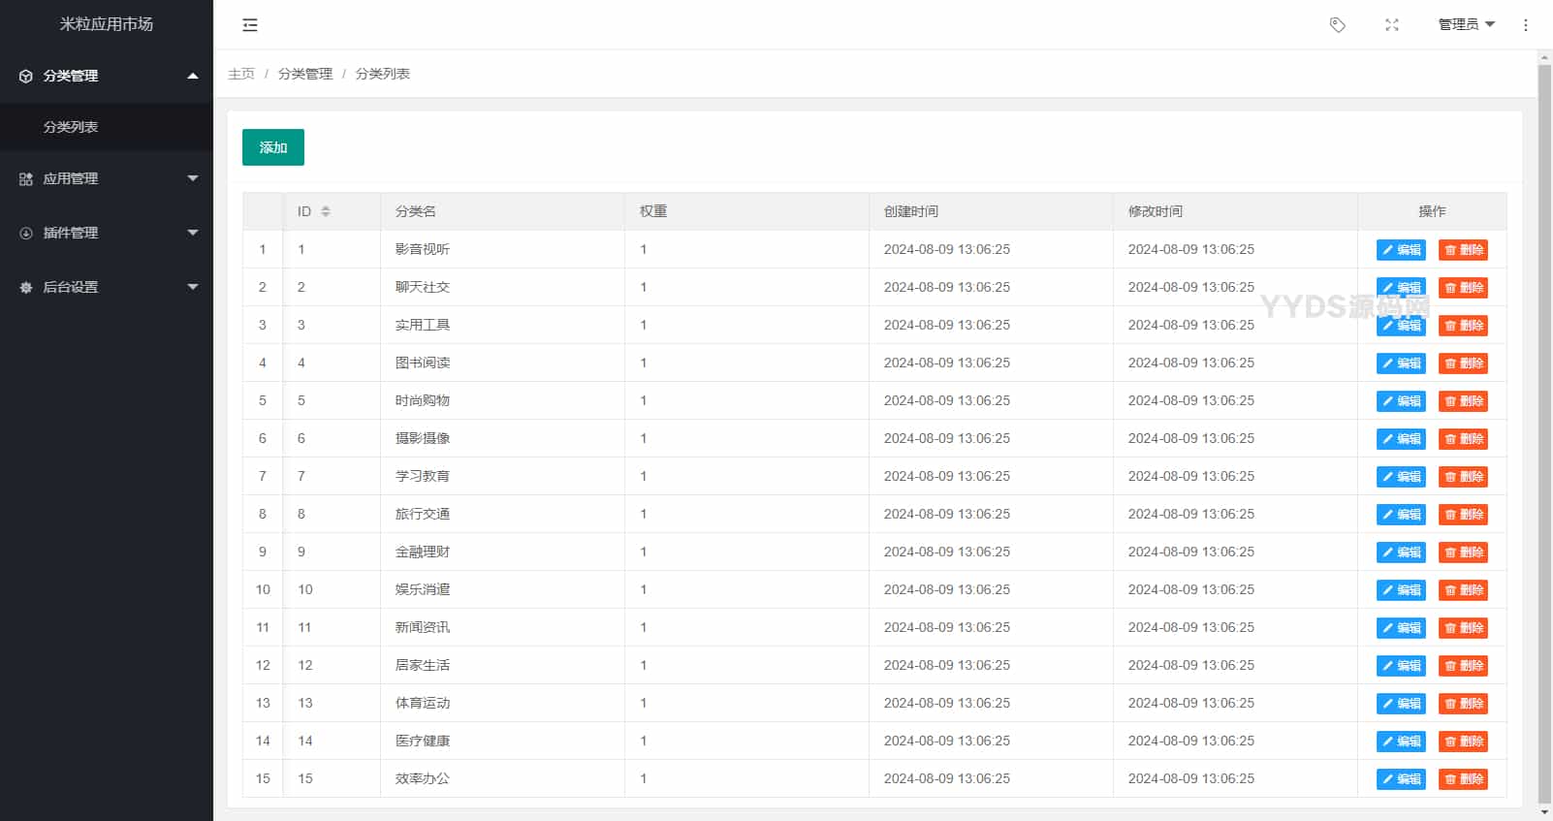Sort the table by the ID column arrows
Viewport: 1553px width, 821px height.
click(326, 211)
